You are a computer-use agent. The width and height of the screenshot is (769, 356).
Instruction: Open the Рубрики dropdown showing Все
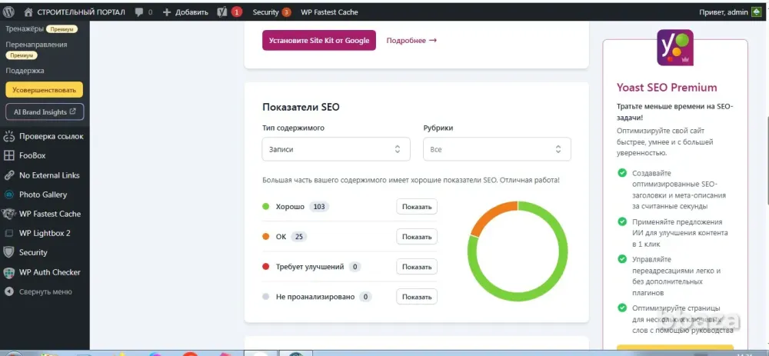497,149
